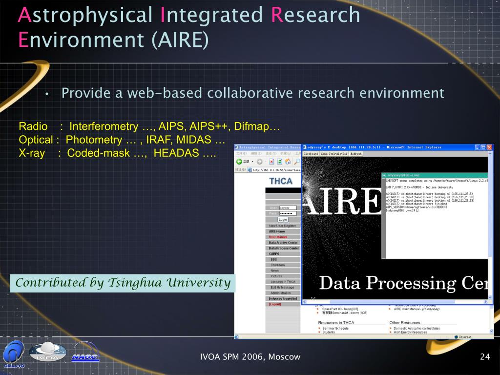This screenshot has height=375, width=500.
Task: Click the Search magnifier icon in the browser toolbar
Action: pos(297,162)
